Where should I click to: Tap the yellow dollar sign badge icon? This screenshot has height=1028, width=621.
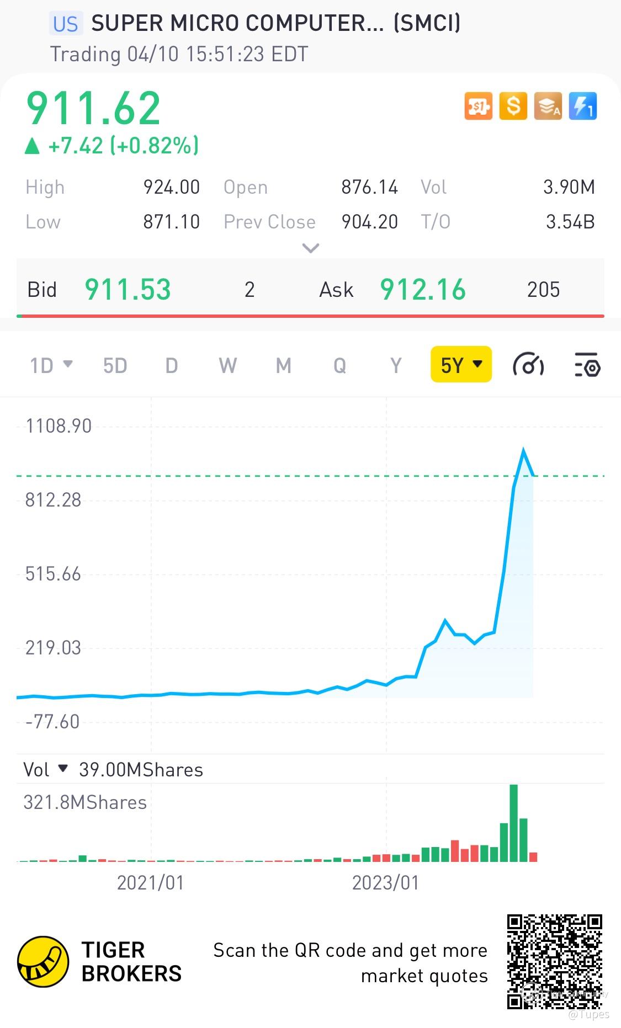tap(513, 106)
